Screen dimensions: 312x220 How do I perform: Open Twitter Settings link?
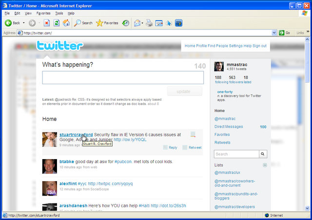coord(235,46)
